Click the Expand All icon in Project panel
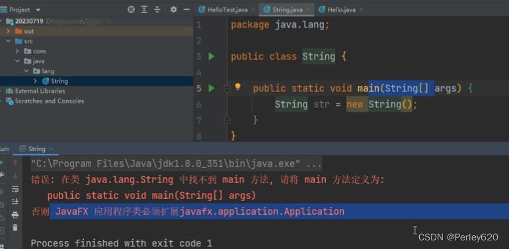509x249 pixels. point(144,10)
